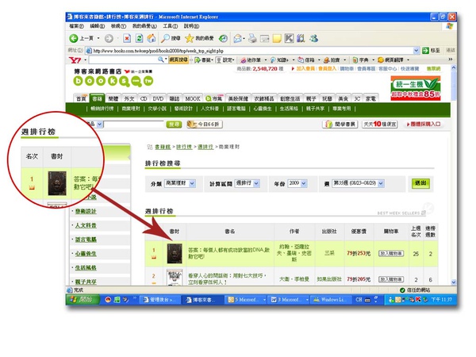This screenshot has width=476, height=357.
Task: Switch to the DVD site tab
Action: point(158,98)
